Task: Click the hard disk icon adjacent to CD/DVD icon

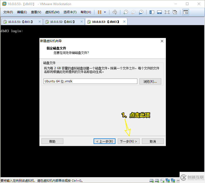Action: pos(157,180)
